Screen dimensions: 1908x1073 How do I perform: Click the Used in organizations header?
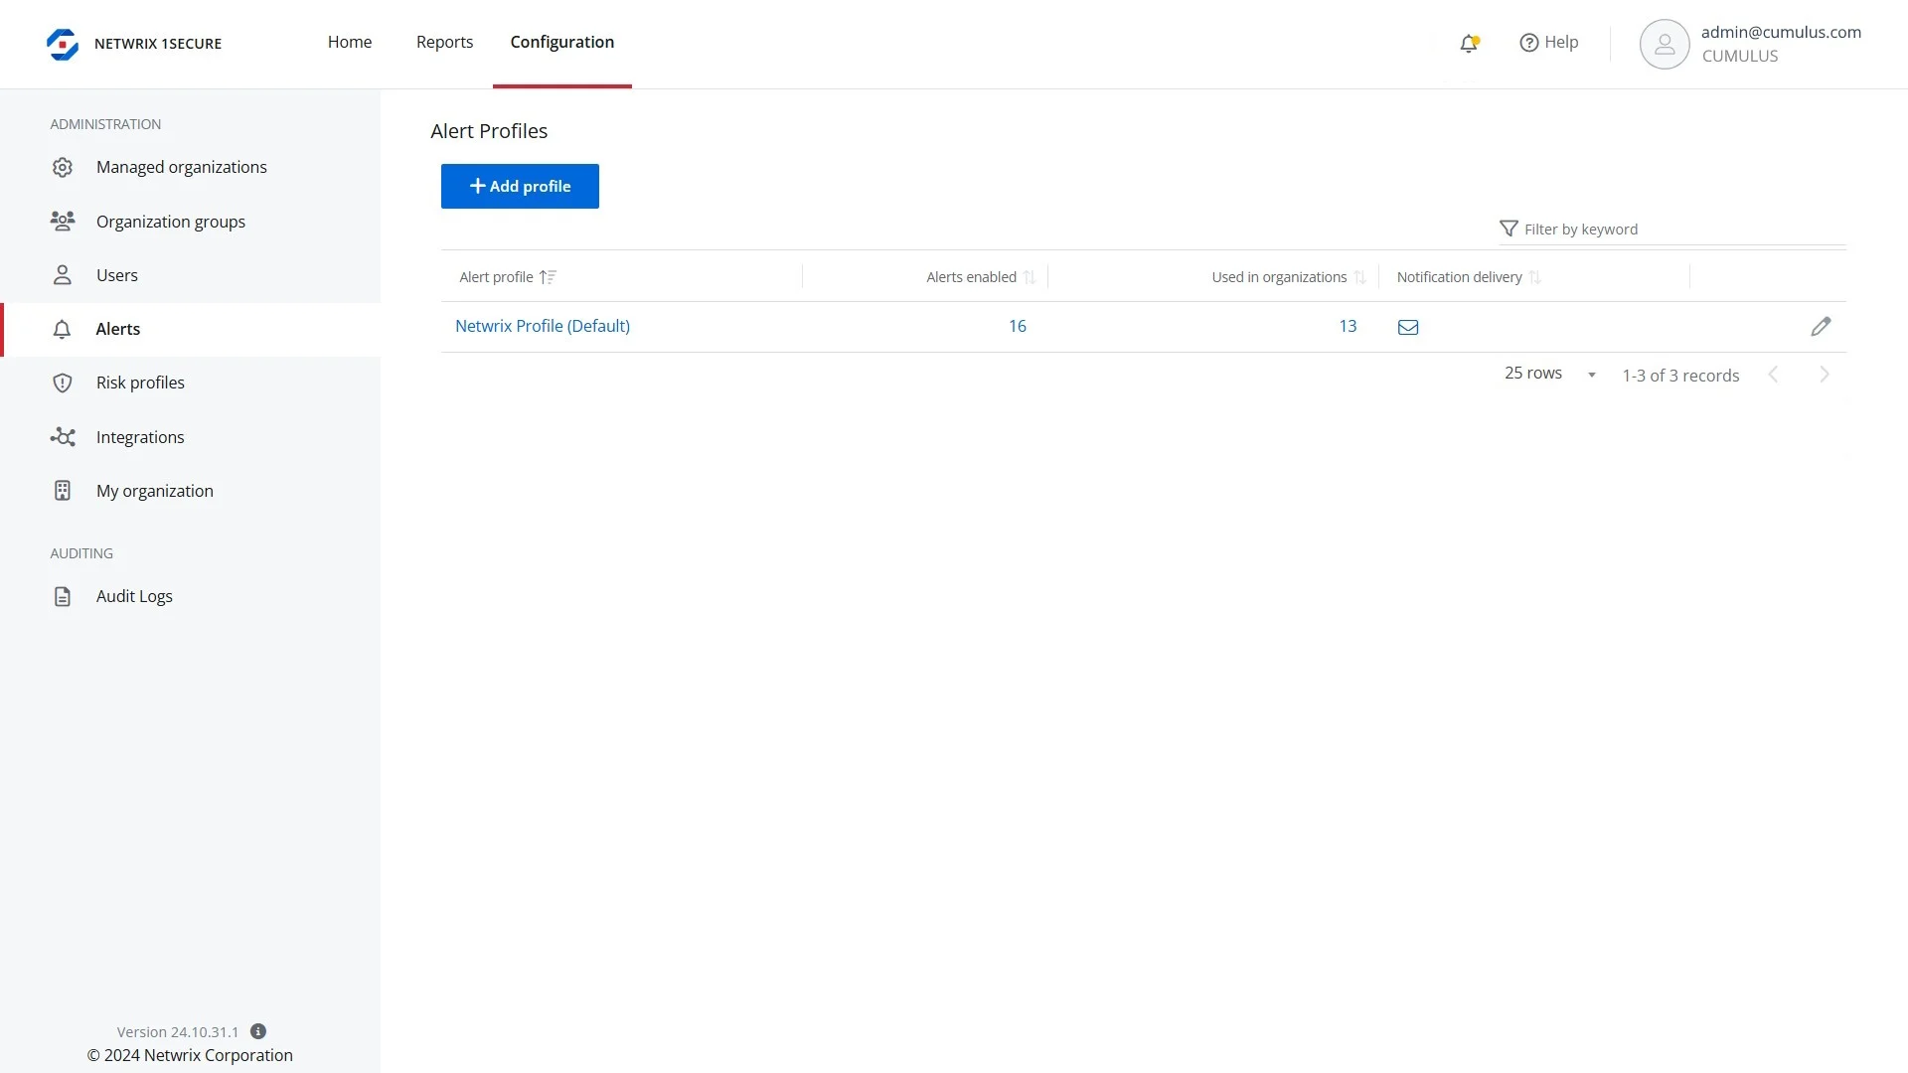click(1279, 277)
